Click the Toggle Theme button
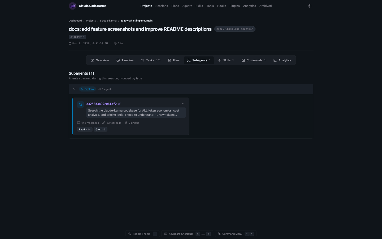 click(143, 234)
